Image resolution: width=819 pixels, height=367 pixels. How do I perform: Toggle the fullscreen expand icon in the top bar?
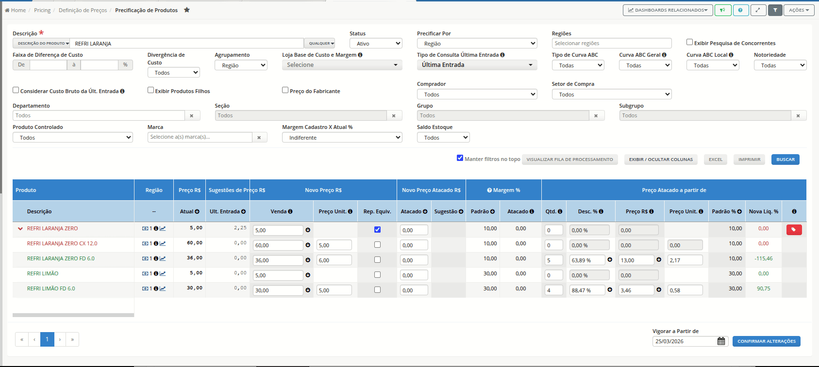coord(758,10)
